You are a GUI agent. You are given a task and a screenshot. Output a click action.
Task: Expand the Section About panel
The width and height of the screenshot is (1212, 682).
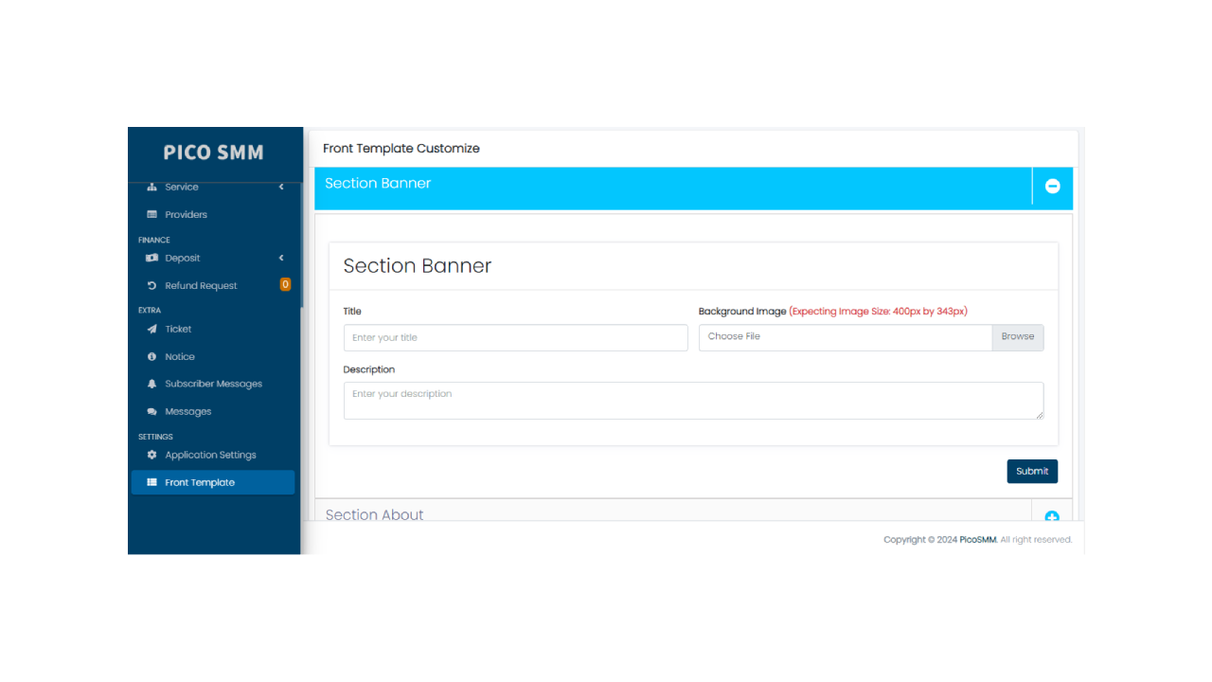tap(1052, 517)
